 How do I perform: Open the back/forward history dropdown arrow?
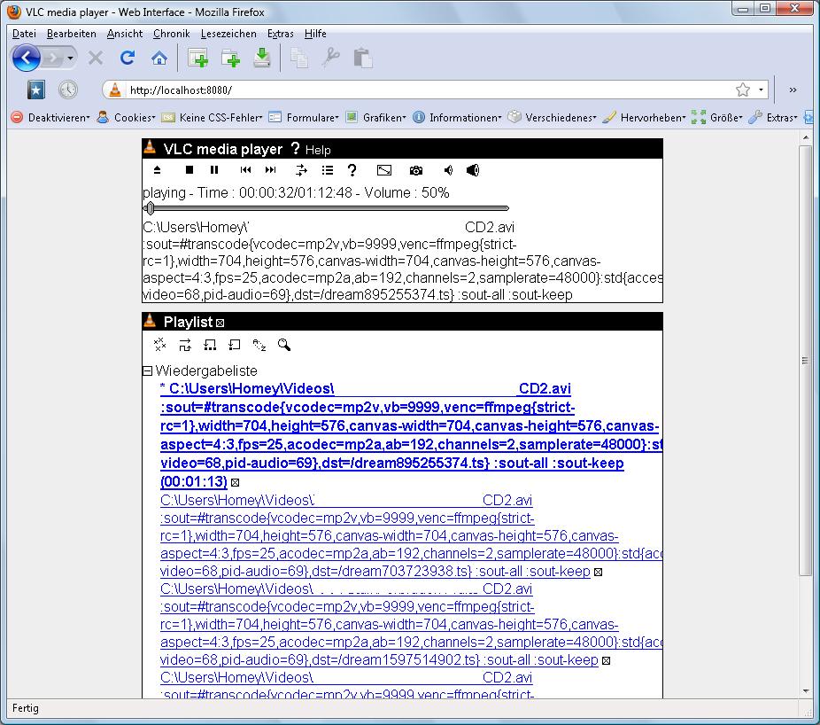click(70, 58)
